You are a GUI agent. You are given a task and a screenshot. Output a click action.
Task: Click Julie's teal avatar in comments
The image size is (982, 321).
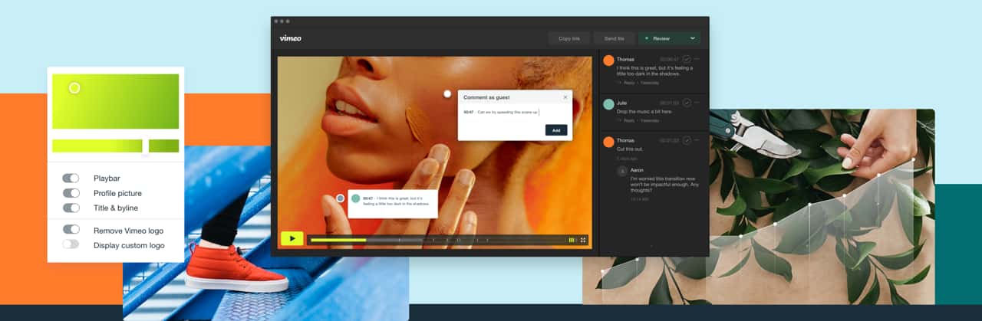(608, 103)
